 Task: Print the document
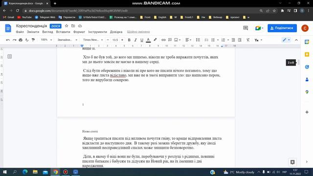[21, 40]
